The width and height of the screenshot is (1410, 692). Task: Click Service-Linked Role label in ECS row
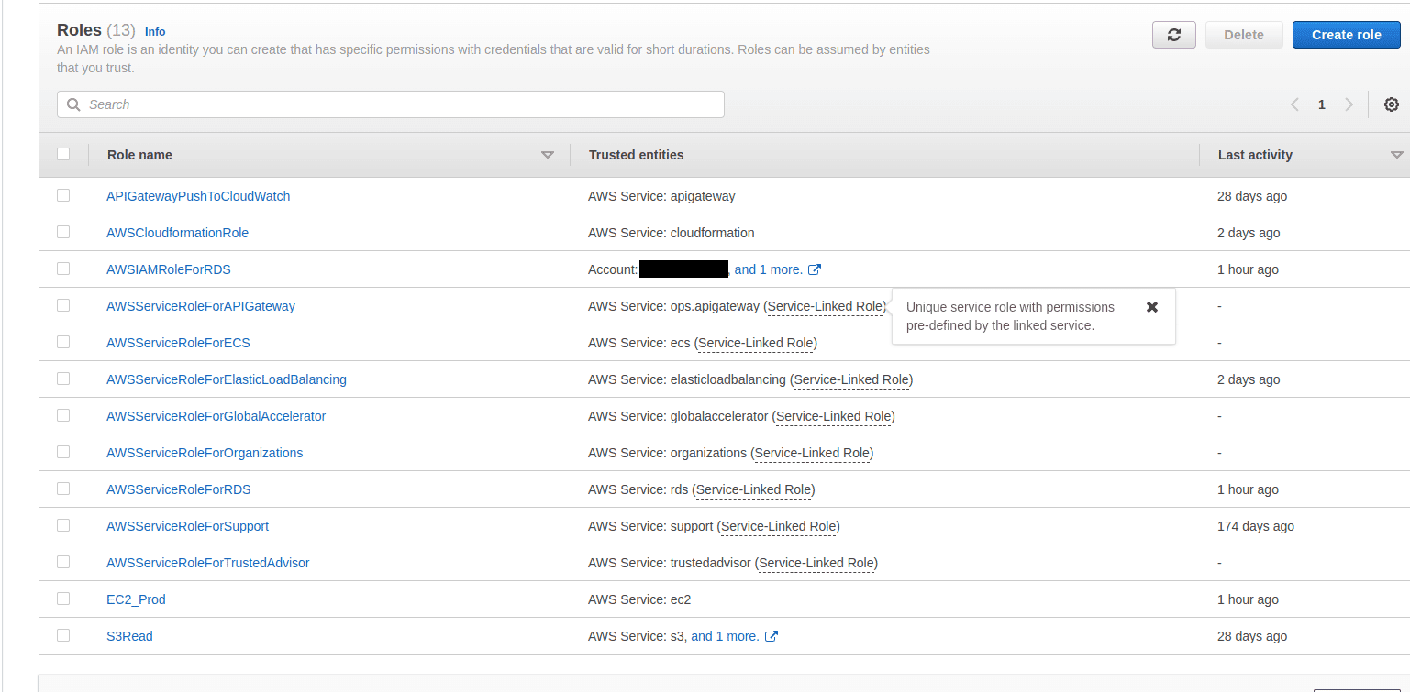click(x=755, y=343)
